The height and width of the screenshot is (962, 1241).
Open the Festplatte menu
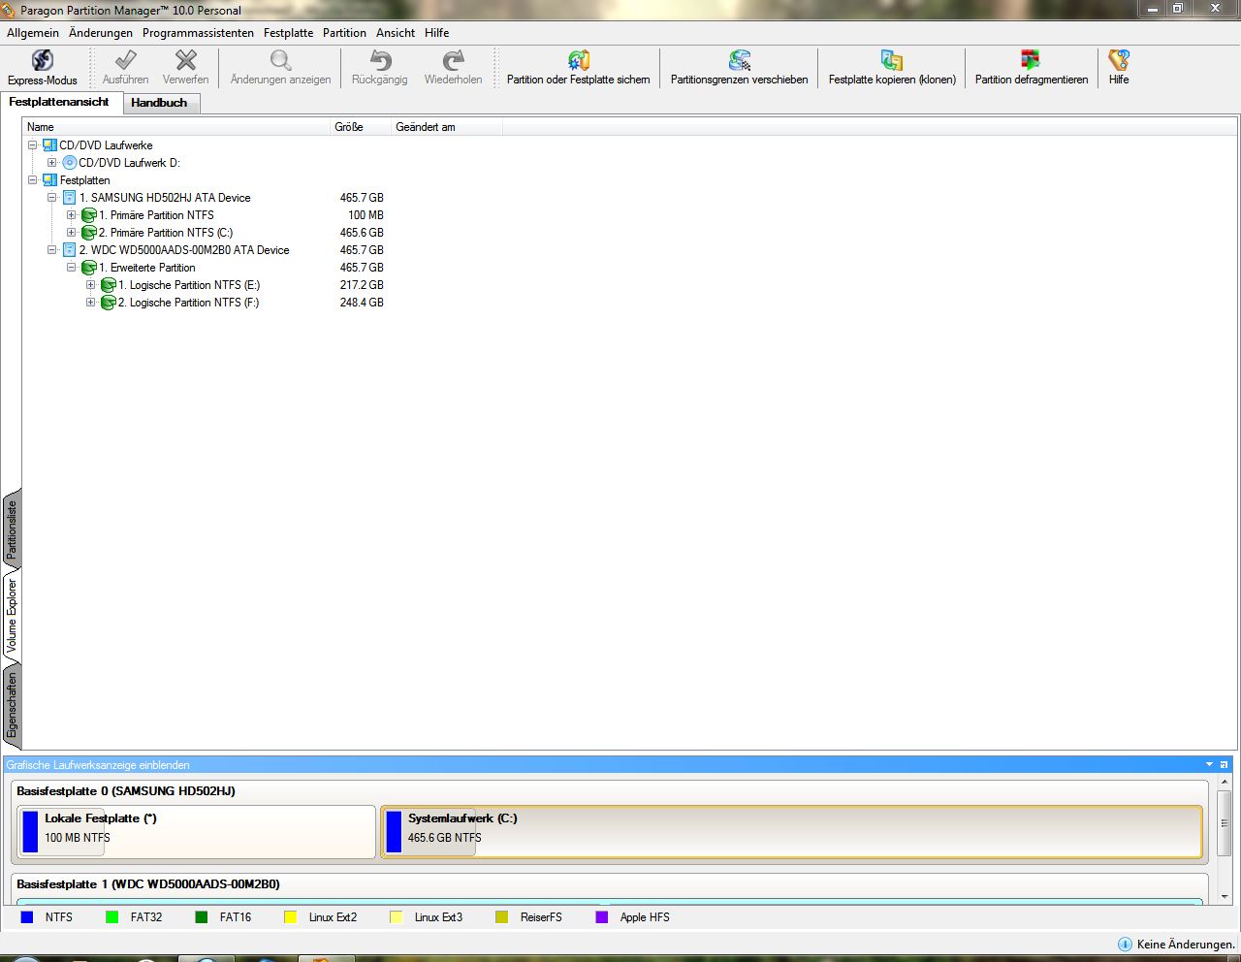[x=288, y=33]
